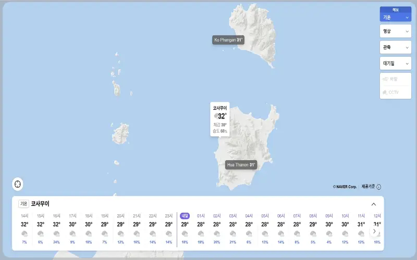Click the 10시 weather cloud icon

point(345,233)
